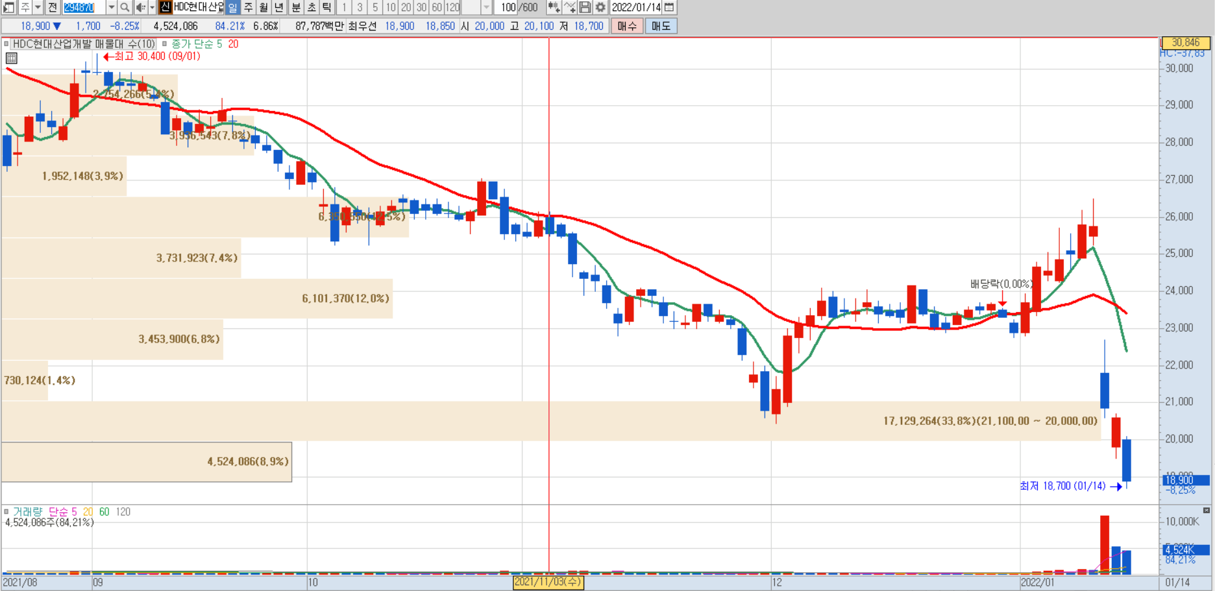This screenshot has height=591, width=1215.
Task: Open the data table grid icon
Action: coord(11,58)
